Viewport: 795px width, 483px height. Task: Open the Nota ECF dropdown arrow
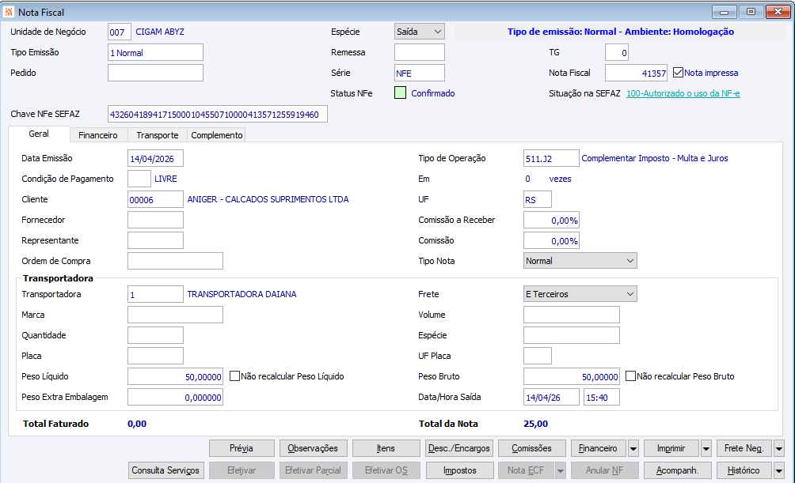point(561,470)
